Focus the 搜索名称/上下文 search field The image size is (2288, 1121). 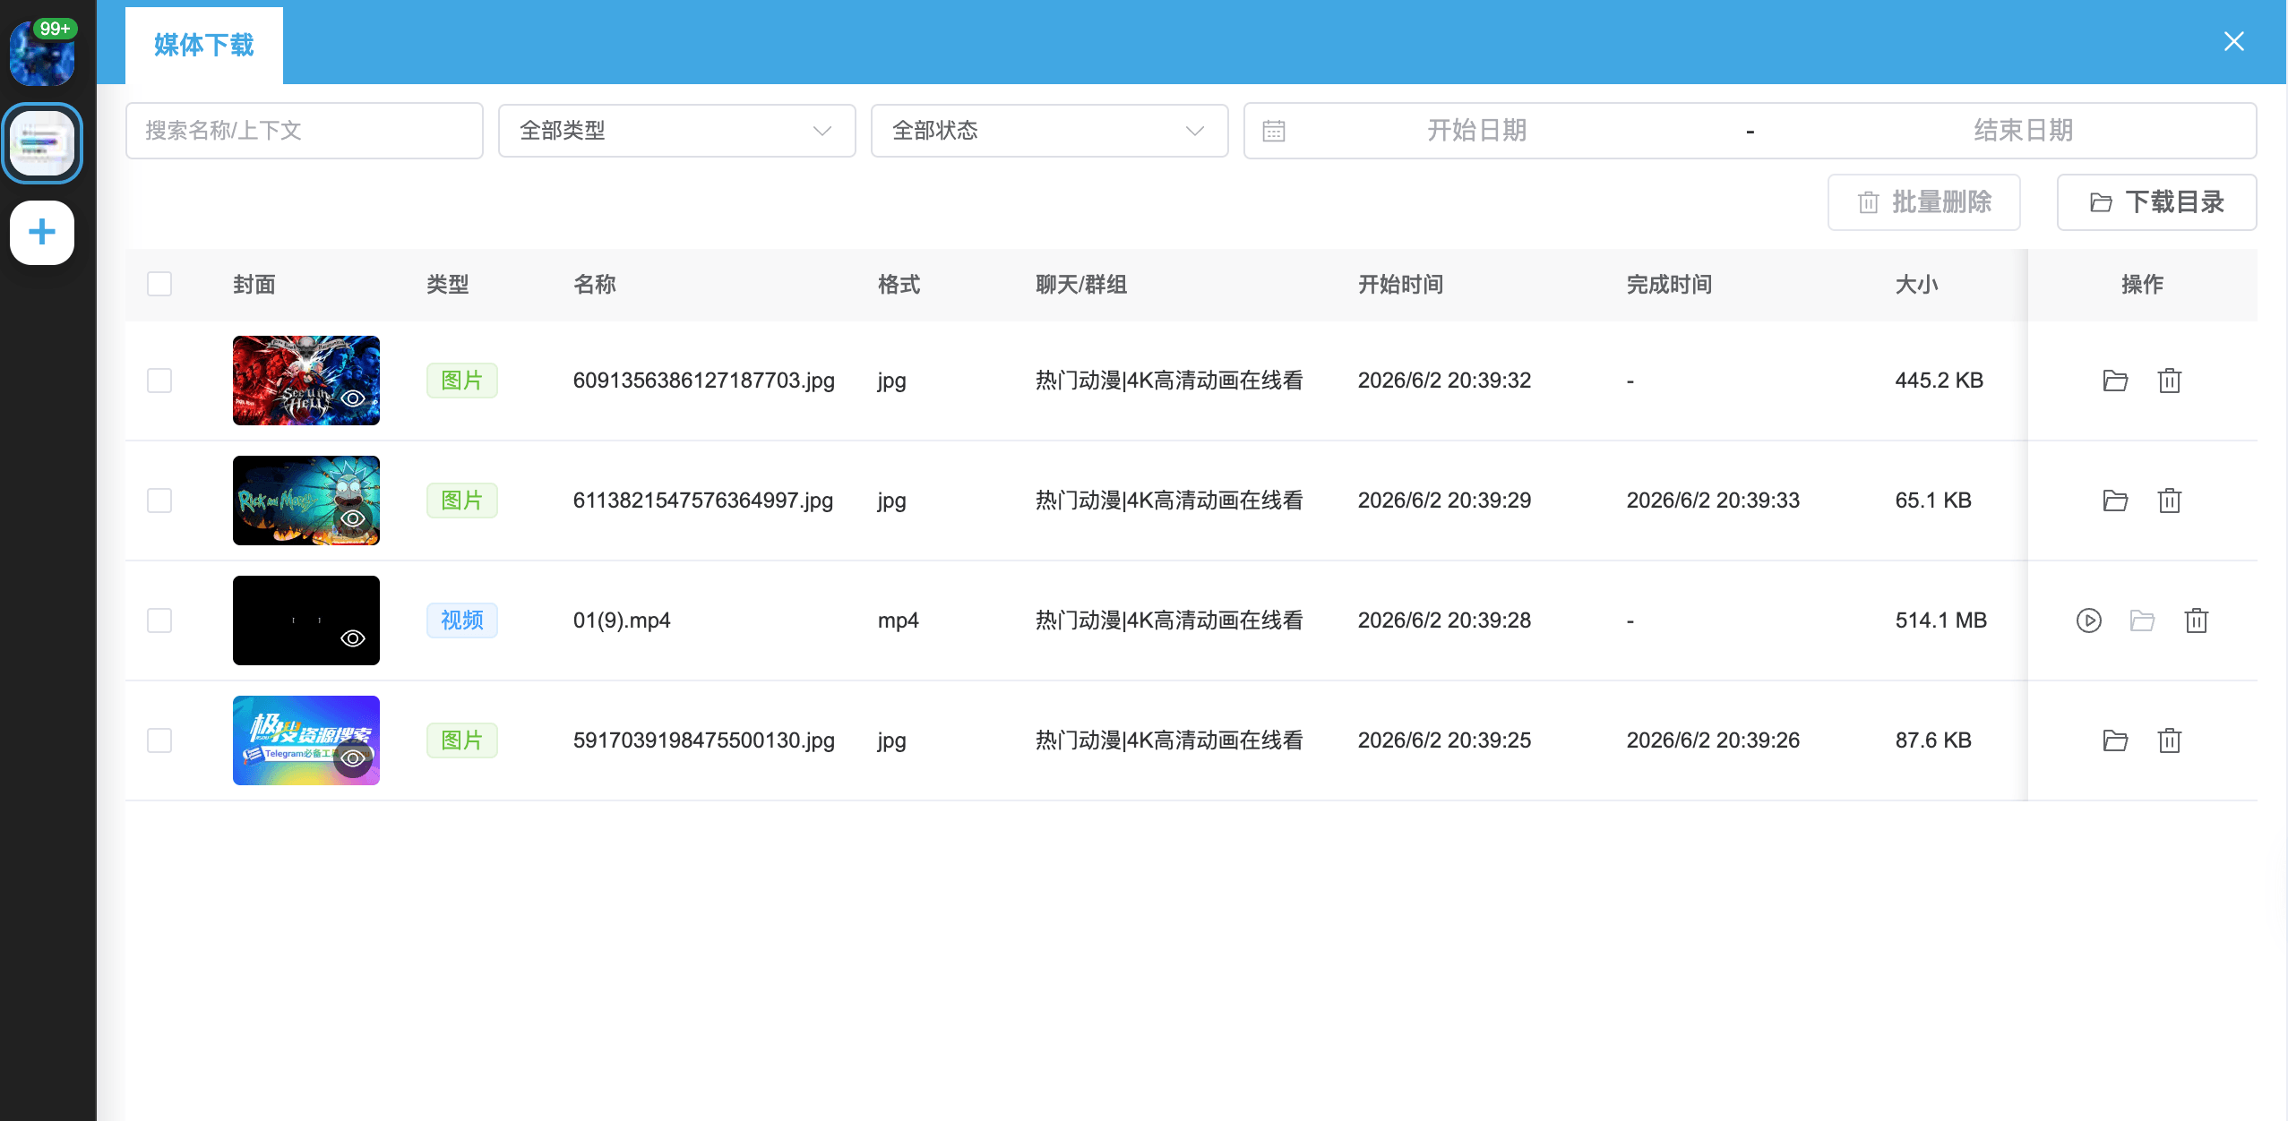304,131
